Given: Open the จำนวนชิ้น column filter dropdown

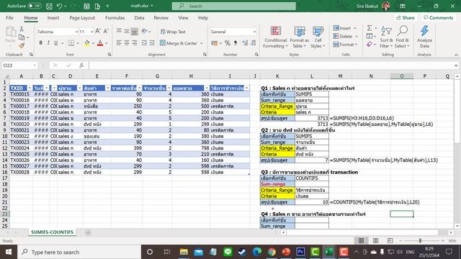Looking at the screenshot, I should click(x=169, y=88).
